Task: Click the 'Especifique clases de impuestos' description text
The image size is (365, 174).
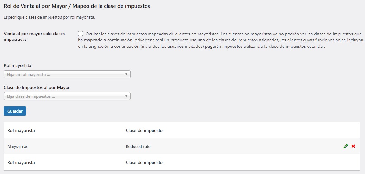Action: (x=49, y=17)
